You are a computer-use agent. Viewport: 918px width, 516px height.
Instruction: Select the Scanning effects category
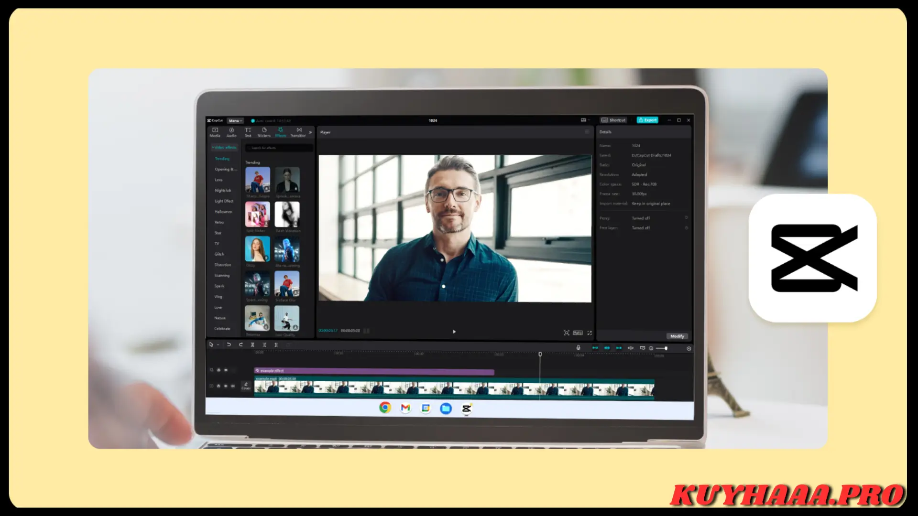point(222,276)
